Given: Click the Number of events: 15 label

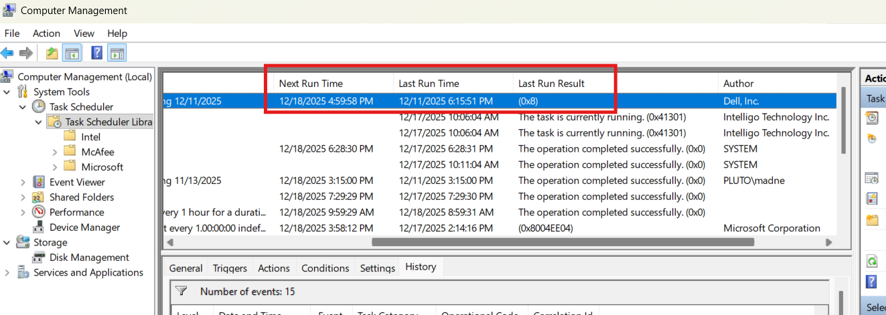Looking at the screenshot, I should pyautogui.click(x=247, y=292).
